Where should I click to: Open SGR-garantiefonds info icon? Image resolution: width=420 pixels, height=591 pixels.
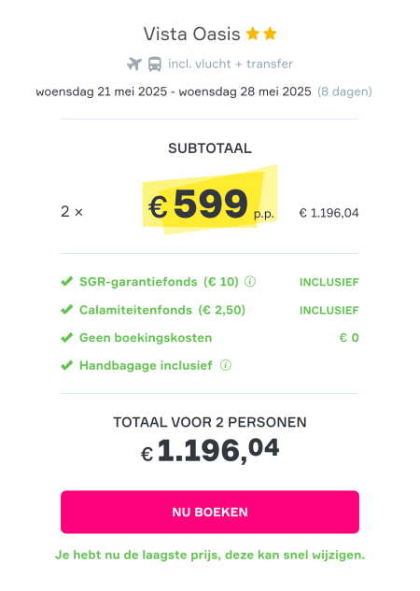250,282
